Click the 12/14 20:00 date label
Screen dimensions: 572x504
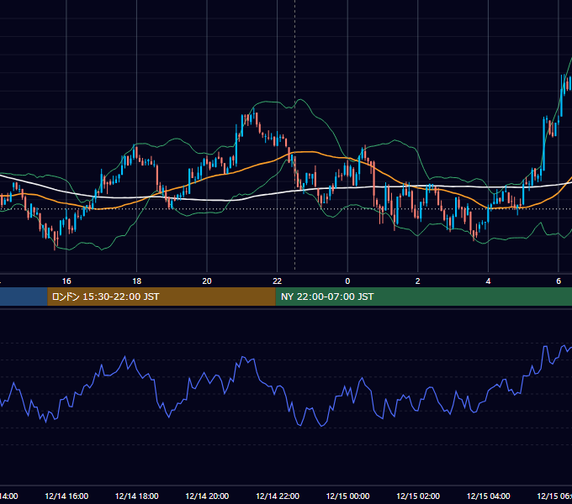tap(207, 496)
